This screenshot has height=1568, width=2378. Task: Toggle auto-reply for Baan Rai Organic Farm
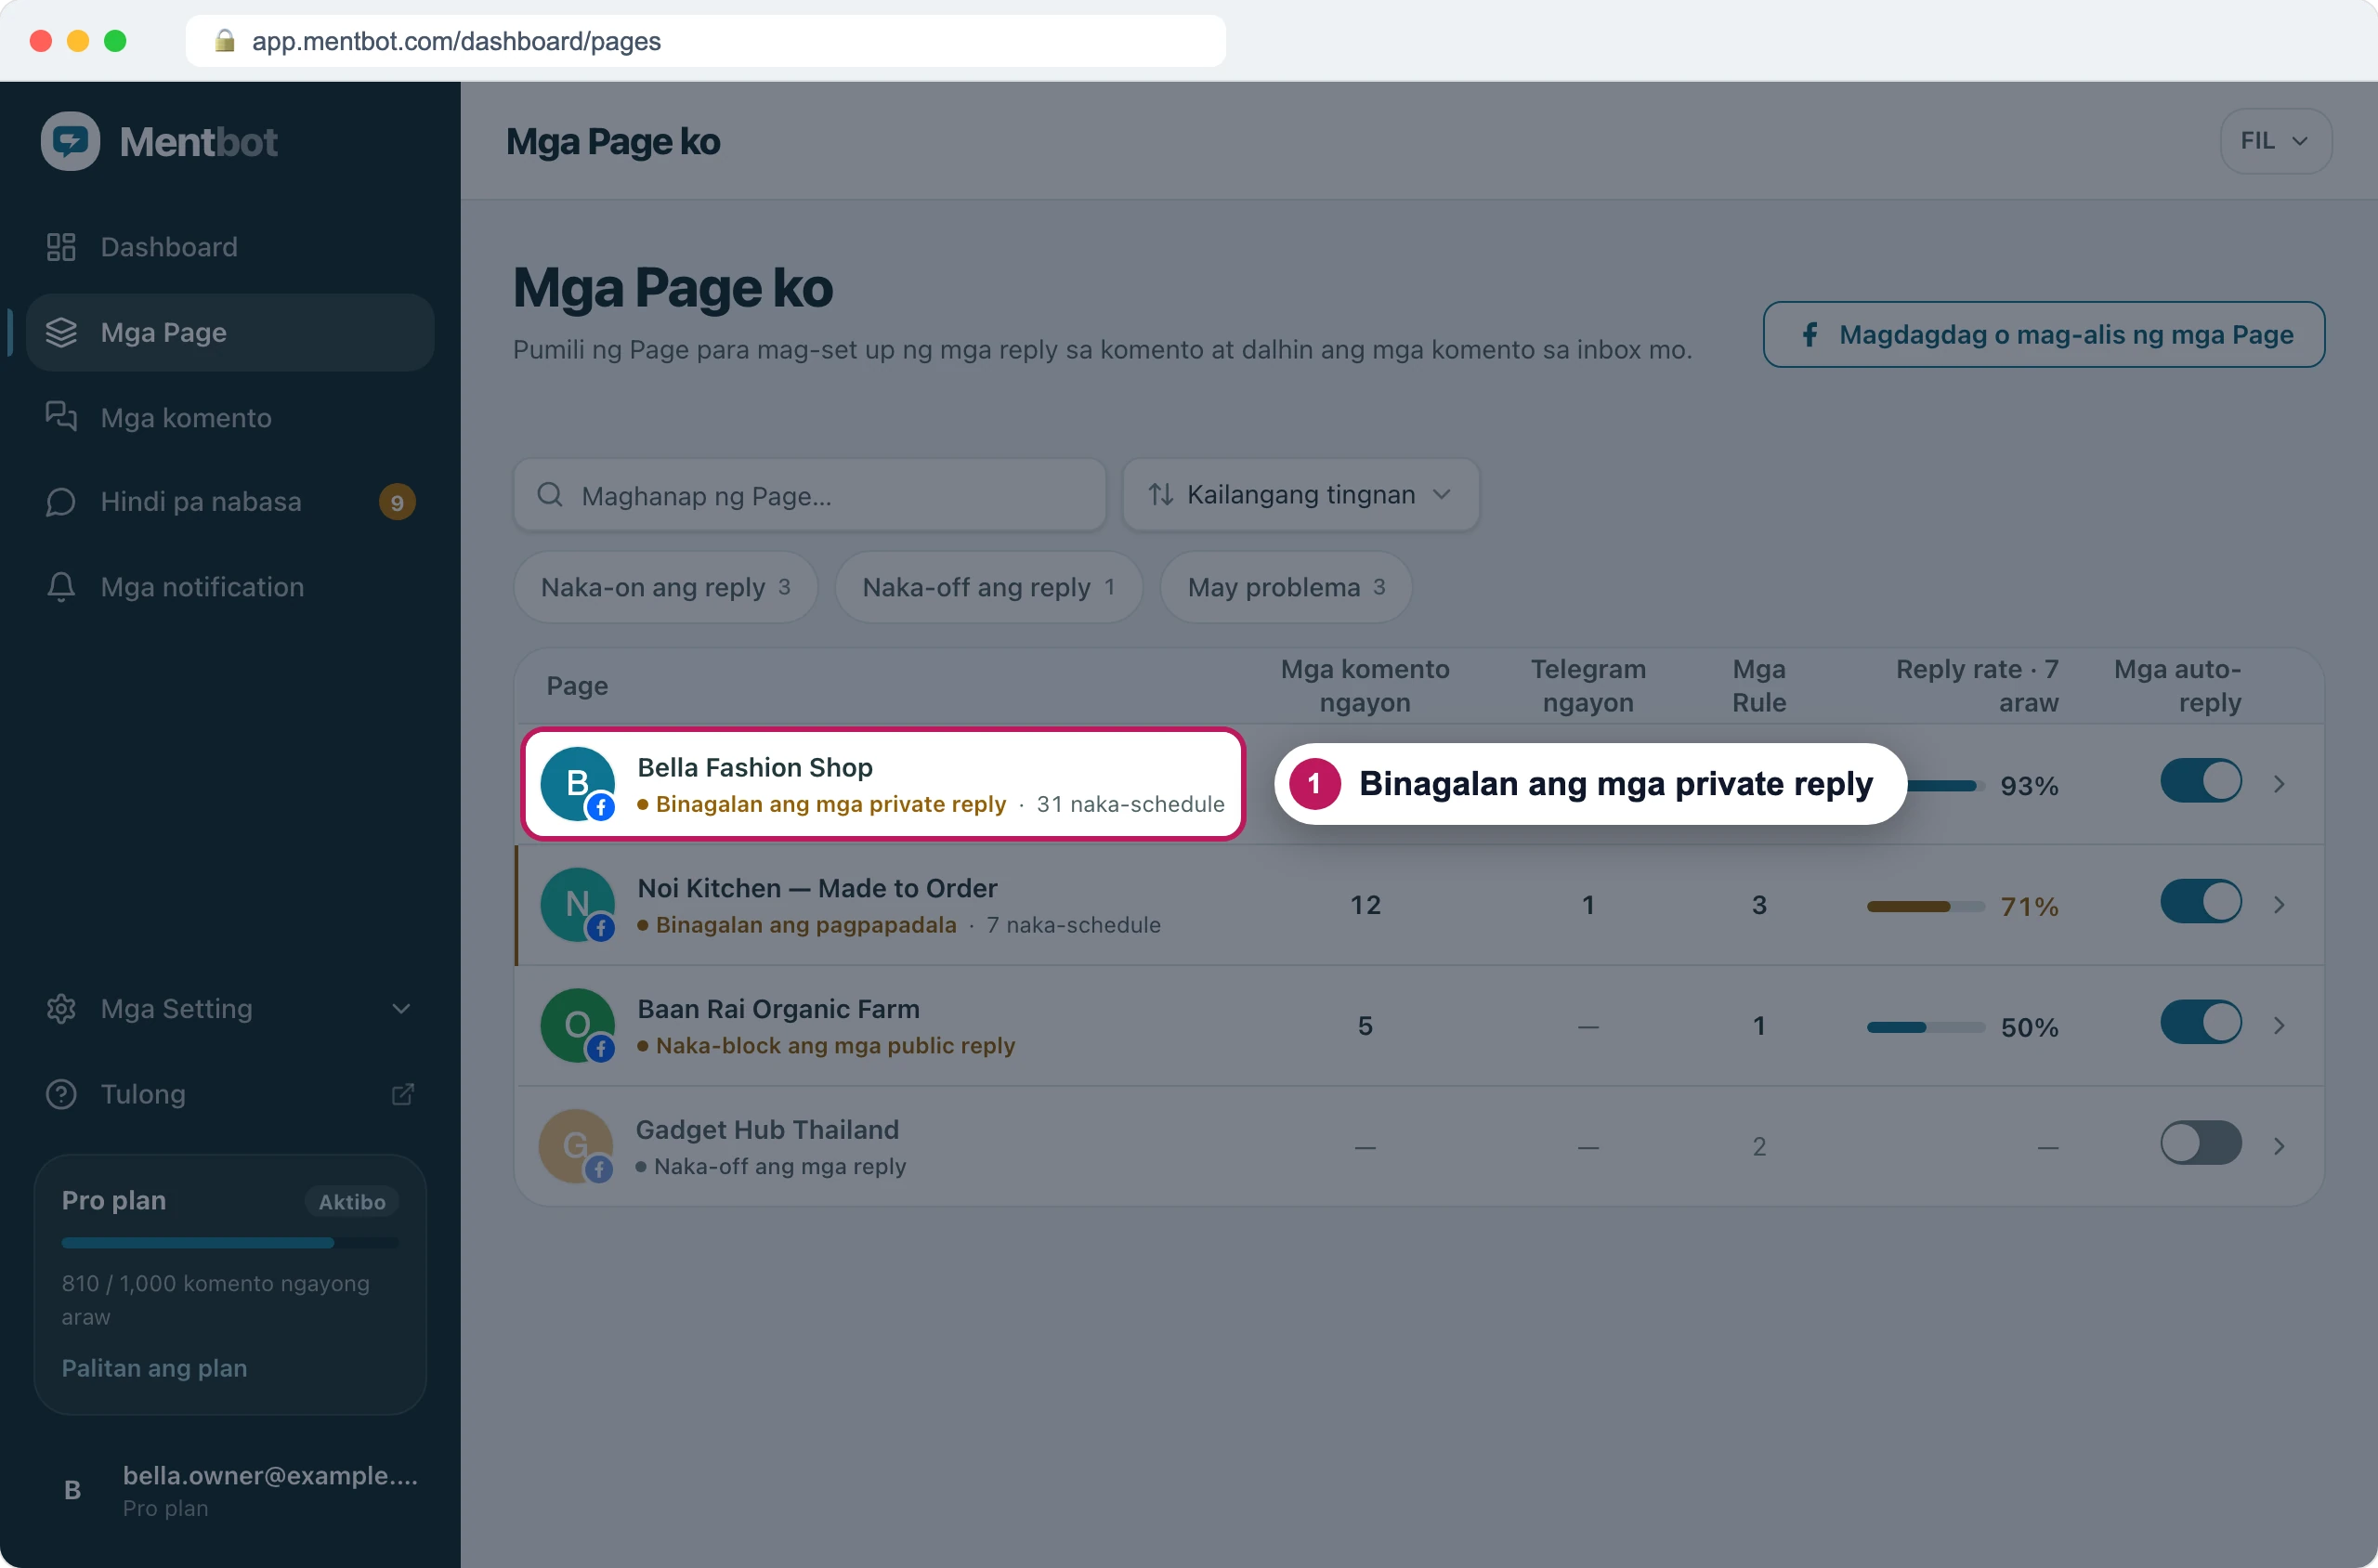point(2200,1023)
